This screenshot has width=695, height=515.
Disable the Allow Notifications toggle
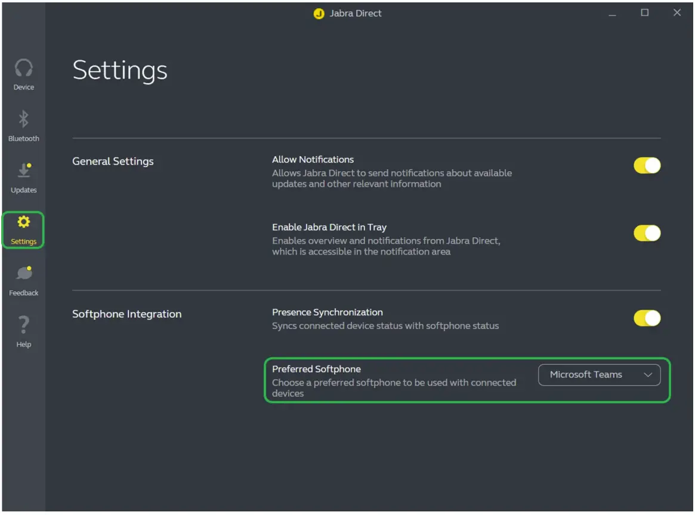click(647, 166)
